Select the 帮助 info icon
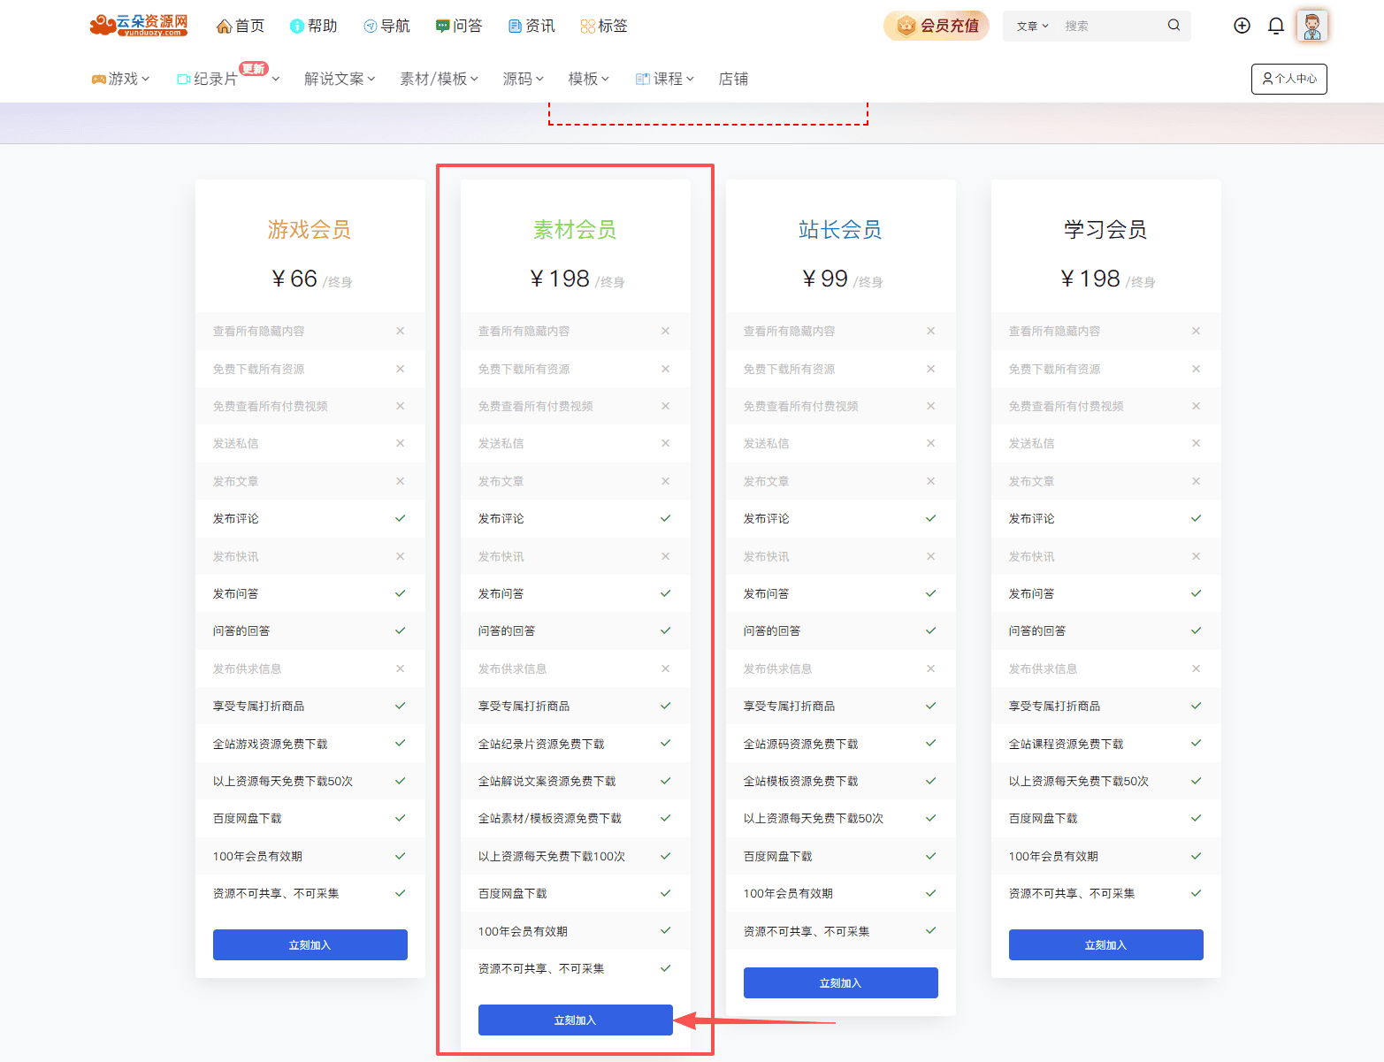The height and width of the screenshot is (1062, 1384). point(295,25)
